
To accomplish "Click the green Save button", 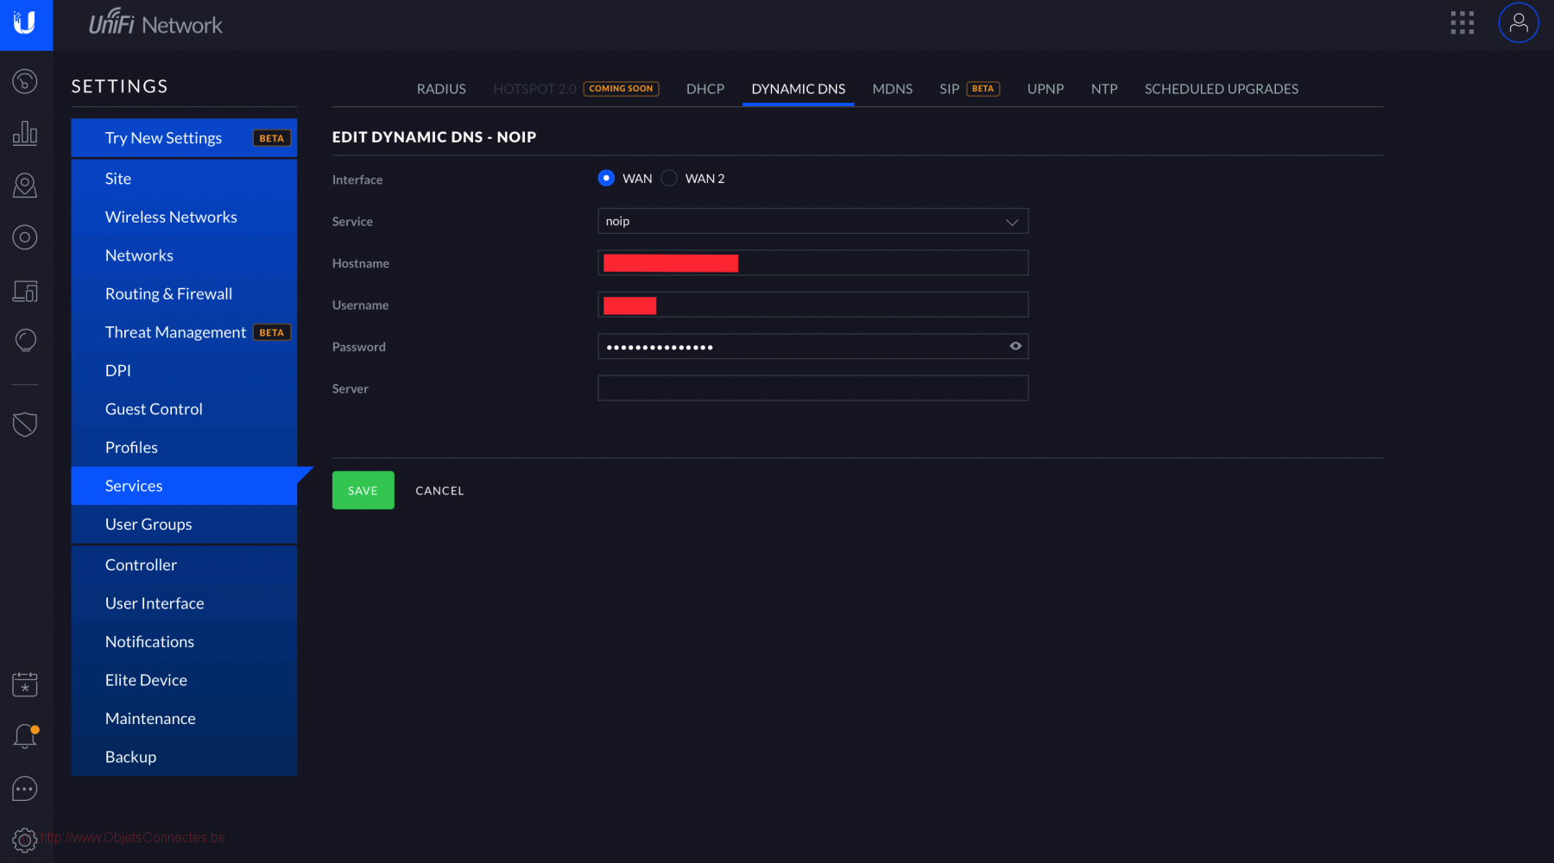I will click(363, 490).
